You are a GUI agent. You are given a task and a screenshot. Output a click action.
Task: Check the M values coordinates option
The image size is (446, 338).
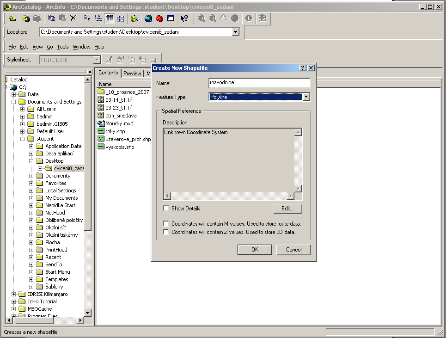point(166,224)
